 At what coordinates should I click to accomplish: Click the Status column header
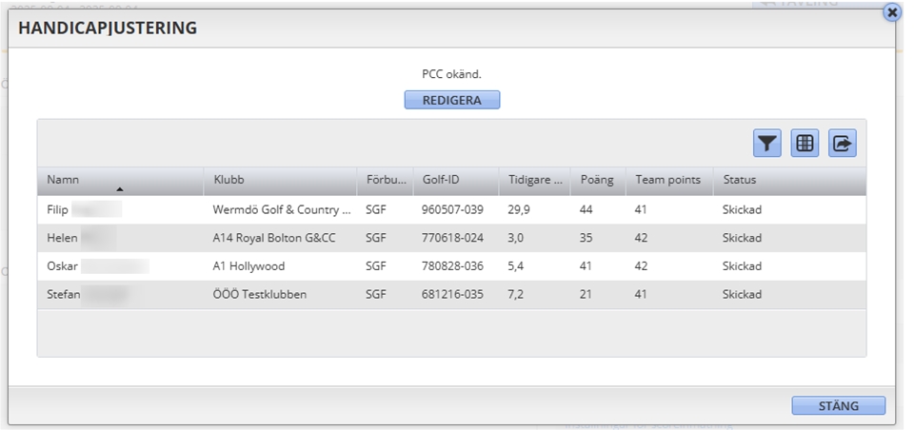click(x=739, y=180)
